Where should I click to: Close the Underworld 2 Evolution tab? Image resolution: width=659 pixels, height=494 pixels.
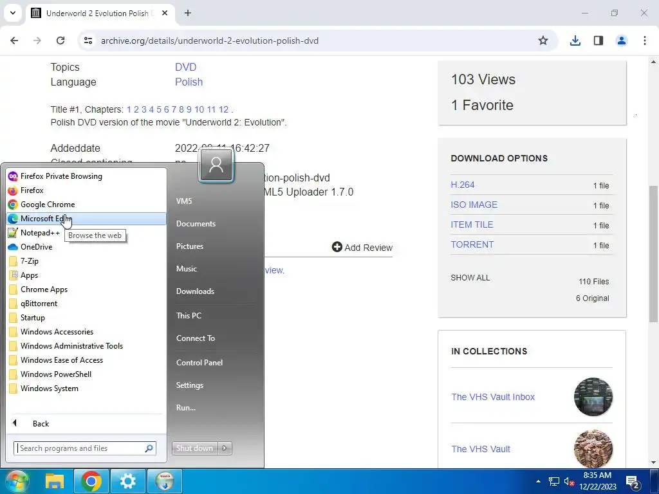point(165,13)
